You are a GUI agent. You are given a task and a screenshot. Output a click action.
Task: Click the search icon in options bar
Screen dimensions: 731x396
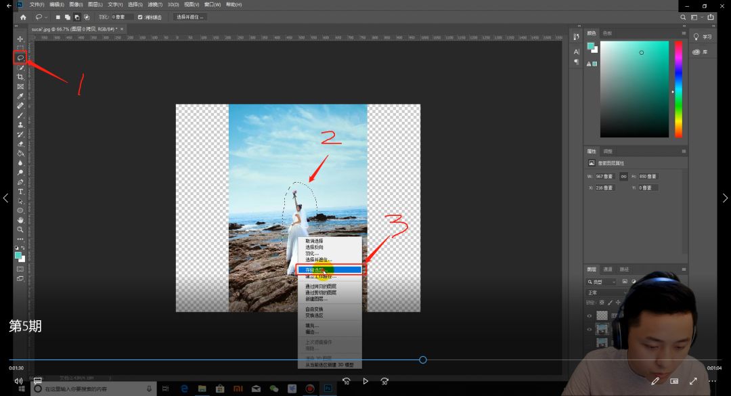(x=683, y=17)
